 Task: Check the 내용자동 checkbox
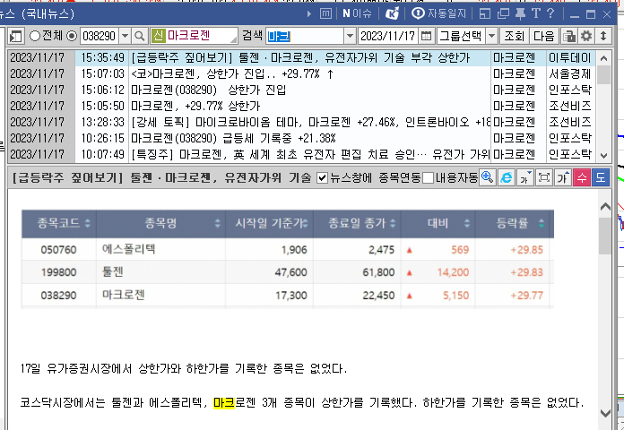429,177
